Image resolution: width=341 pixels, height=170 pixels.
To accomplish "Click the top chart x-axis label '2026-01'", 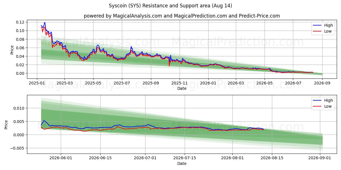I will [208, 83].
